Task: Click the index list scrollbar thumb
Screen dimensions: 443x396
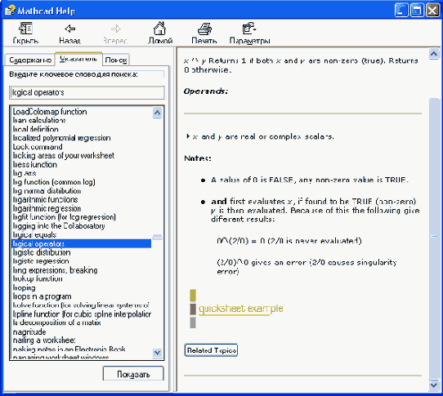Action: (157, 237)
